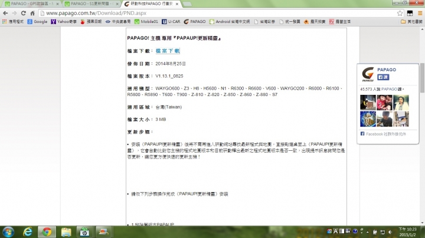The height and width of the screenshot is (238, 425).
Task: Click the Facebook like (讚) button
Action: (x=383, y=77)
